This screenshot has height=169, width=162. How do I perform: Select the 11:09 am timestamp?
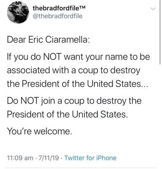[x=20, y=158]
